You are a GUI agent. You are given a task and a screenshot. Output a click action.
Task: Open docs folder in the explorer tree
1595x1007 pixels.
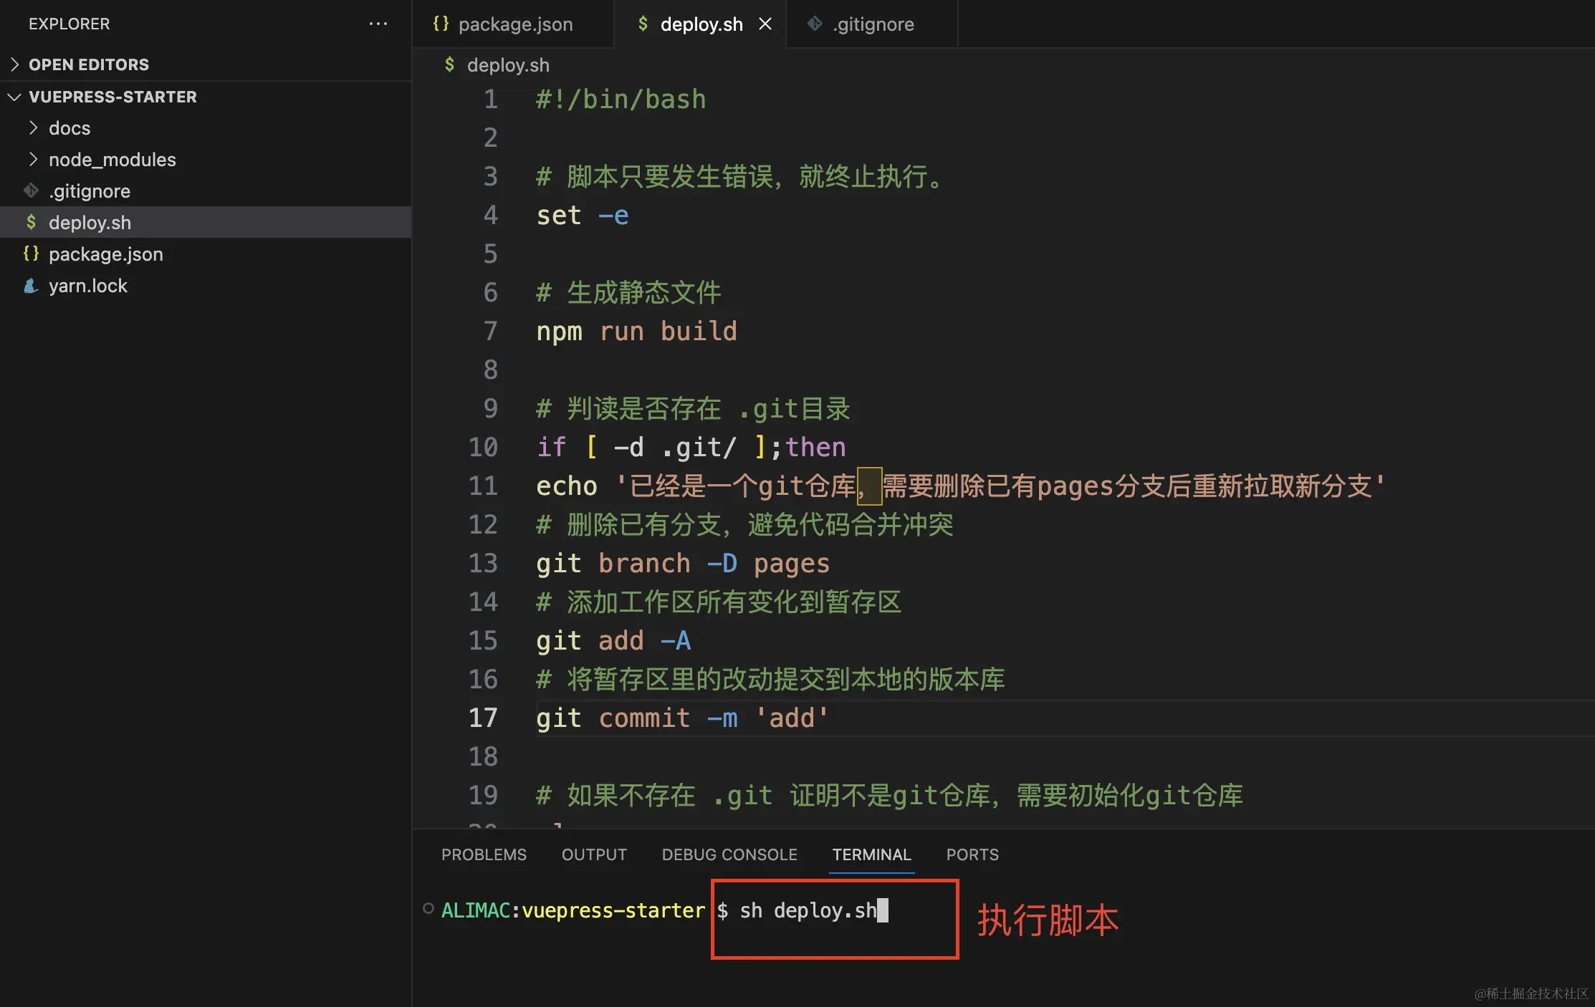(70, 128)
